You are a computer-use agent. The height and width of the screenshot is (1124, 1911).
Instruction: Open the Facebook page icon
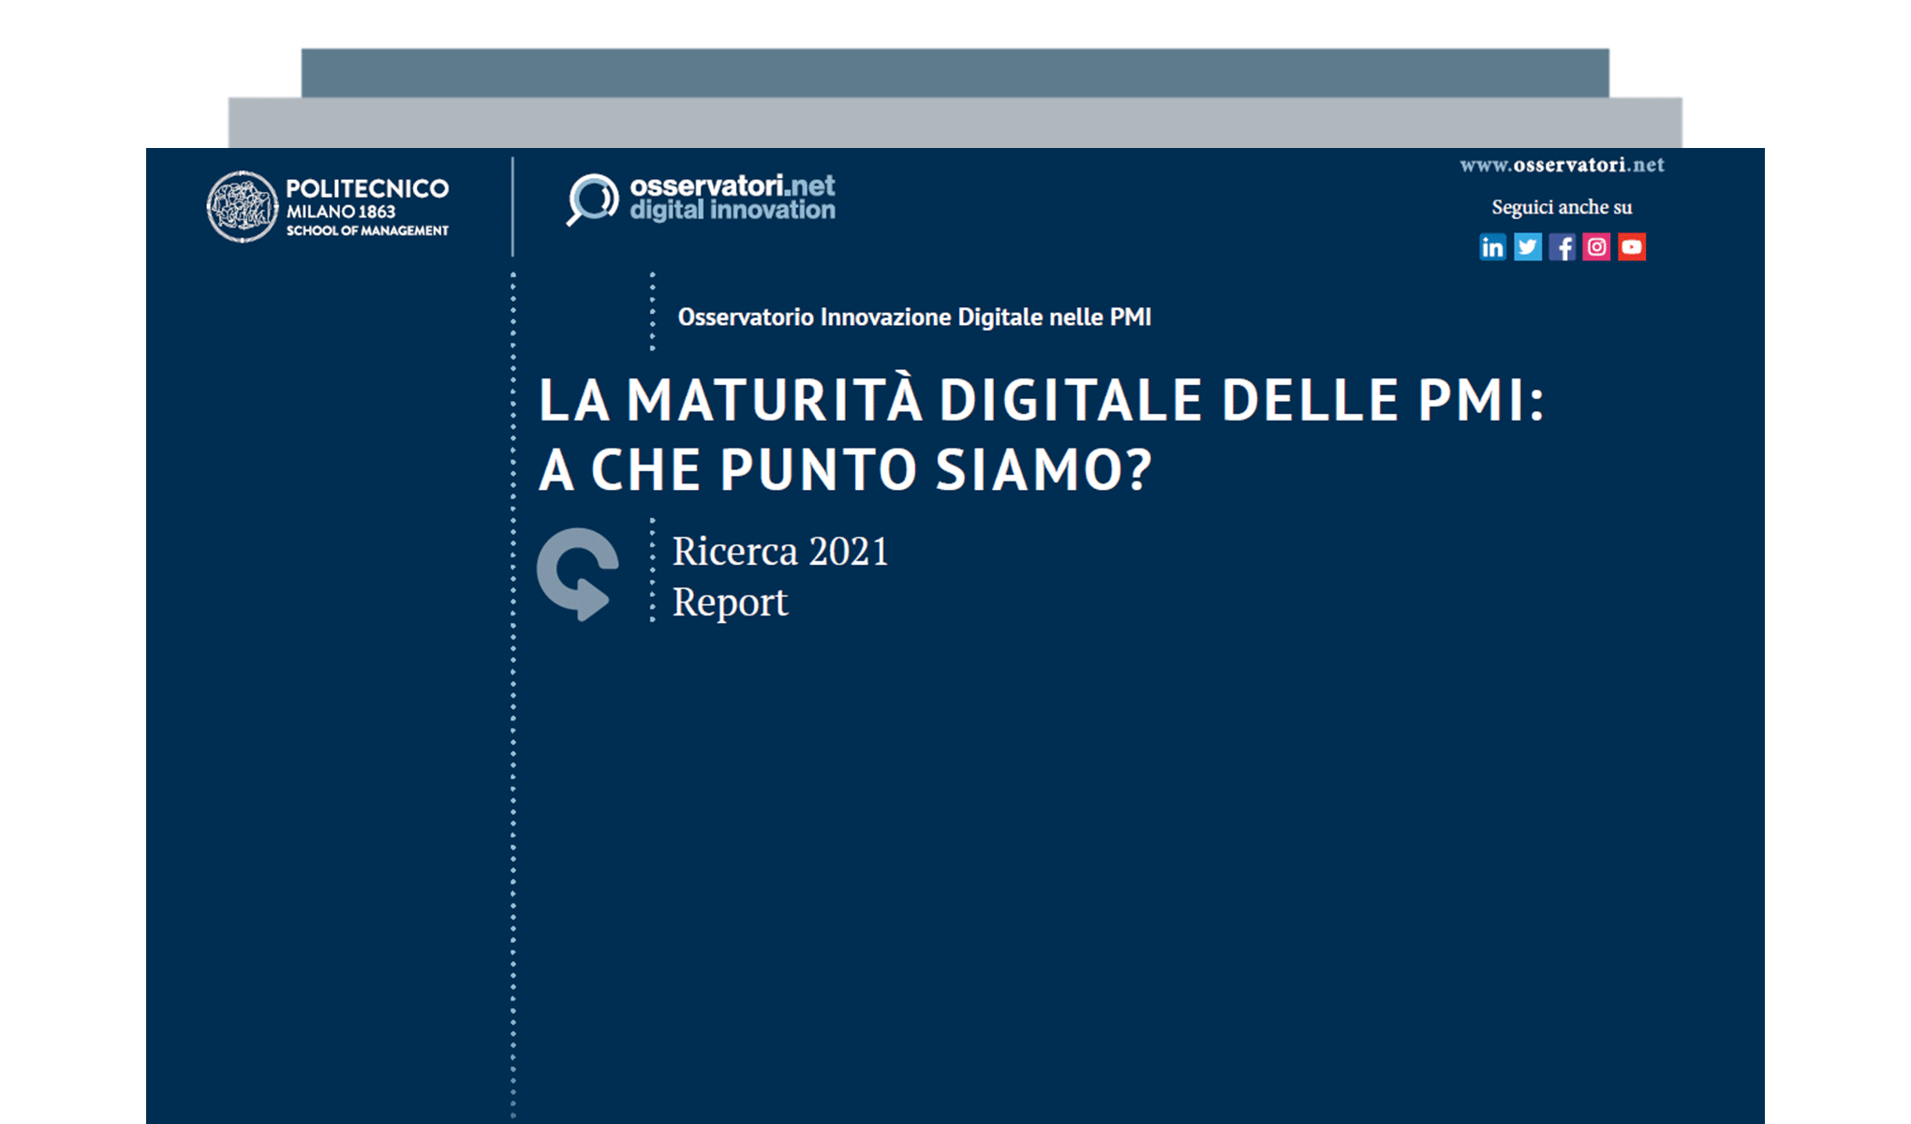1563,247
